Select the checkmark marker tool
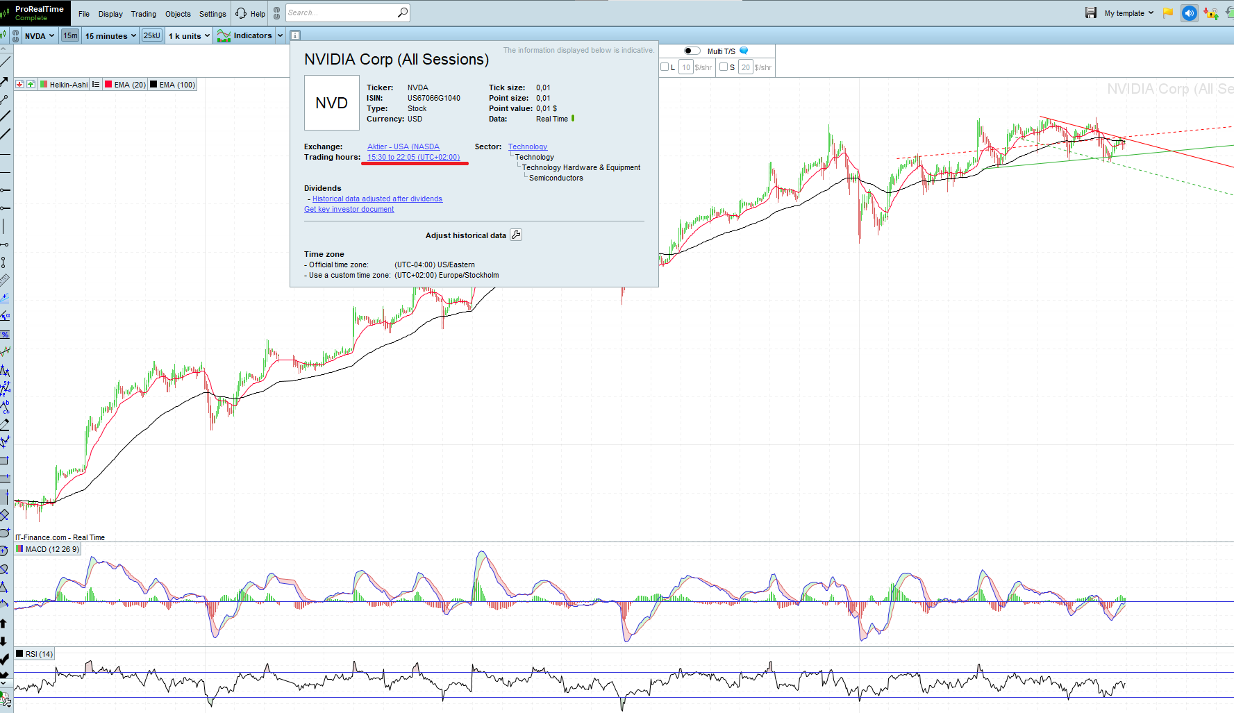Screen dimensions: 1234x713 coord(4,659)
